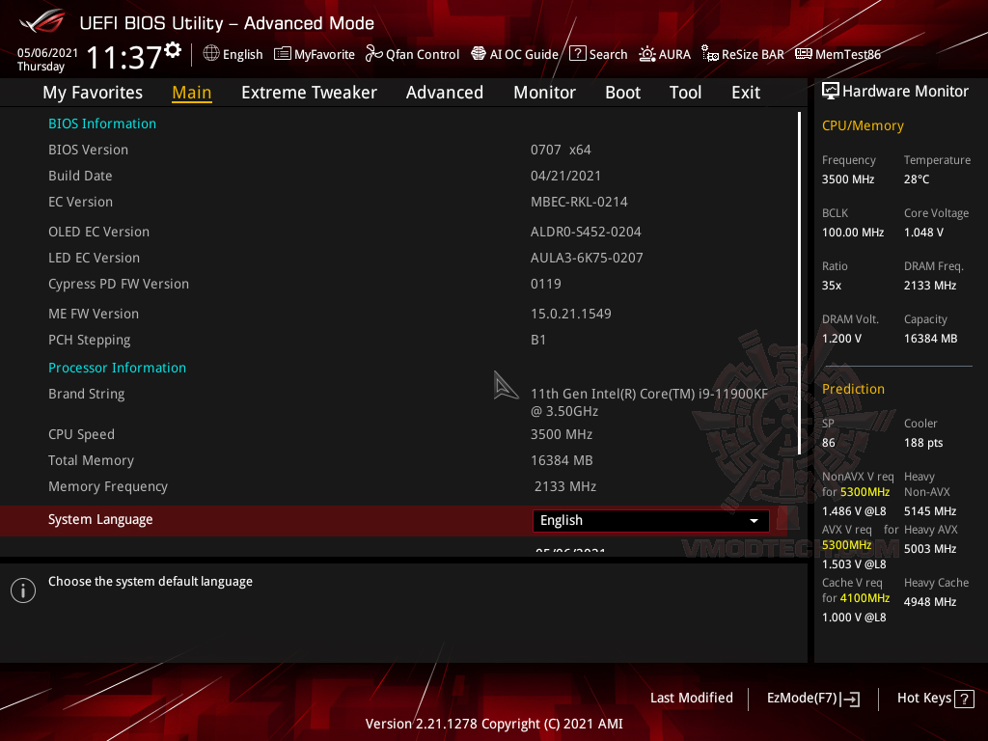Click the ALDR0-S452-0204 value
Viewport: 988px width, 741px height.
click(x=586, y=232)
